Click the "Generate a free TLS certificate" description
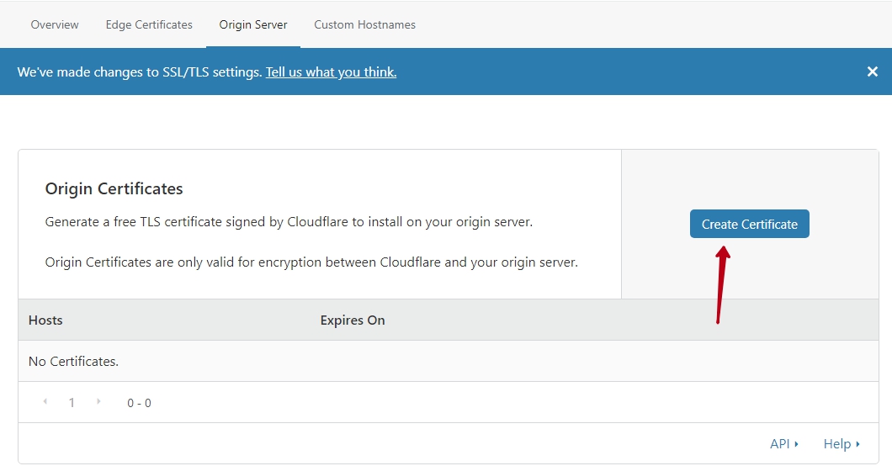This screenshot has height=466, width=892. pyautogui.click(x=289, y=222)
